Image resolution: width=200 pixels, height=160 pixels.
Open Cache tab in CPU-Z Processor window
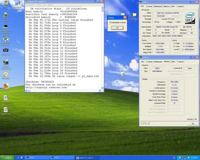(149, 7)
